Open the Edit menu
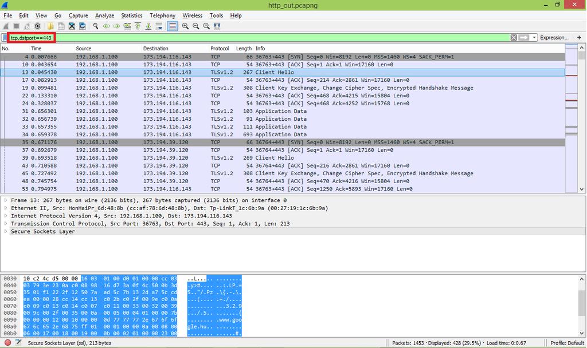Viewport: 587px width, 348px height. (24, 15)
